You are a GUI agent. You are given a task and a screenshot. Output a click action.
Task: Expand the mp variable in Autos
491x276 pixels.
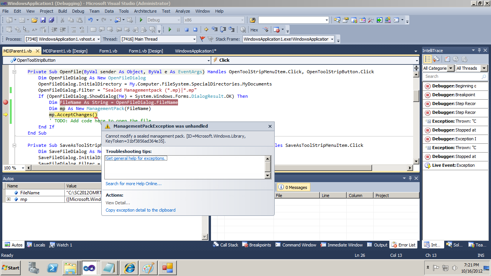click(8, 199)
